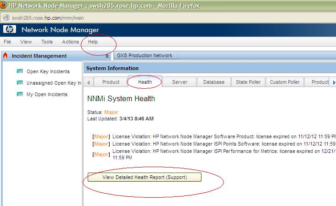Open the Tools menu
The height and width of the screenshot is (206, 336).
47,42
